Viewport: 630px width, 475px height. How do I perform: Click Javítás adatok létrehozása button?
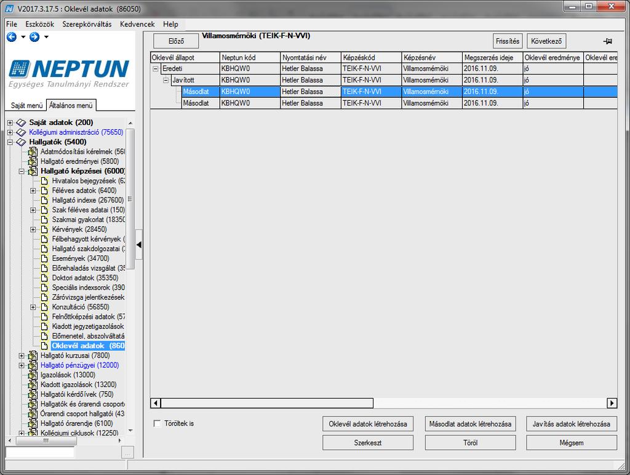(572, 424)
